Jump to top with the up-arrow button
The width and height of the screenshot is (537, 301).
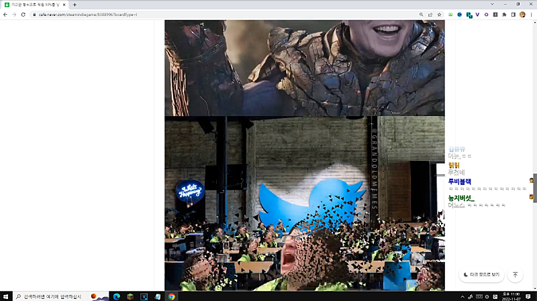coord(515,275)
